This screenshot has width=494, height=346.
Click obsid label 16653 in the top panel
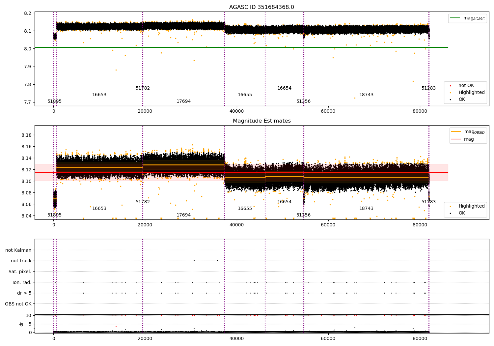pyautogui.click(x=99, y=95)
